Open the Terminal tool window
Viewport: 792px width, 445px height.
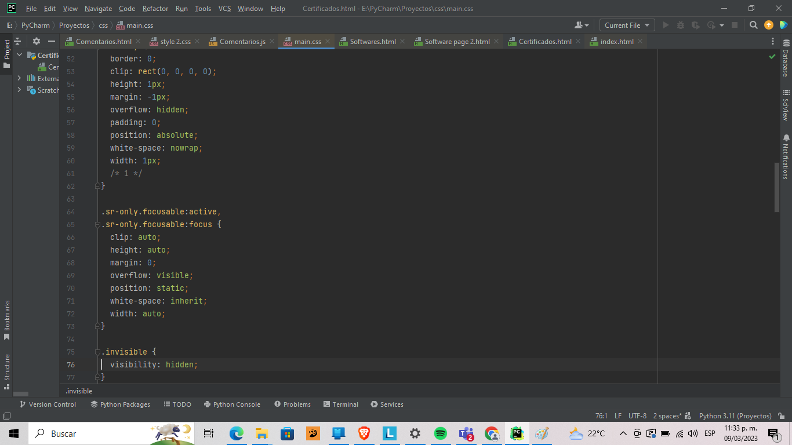coord(340,404)
